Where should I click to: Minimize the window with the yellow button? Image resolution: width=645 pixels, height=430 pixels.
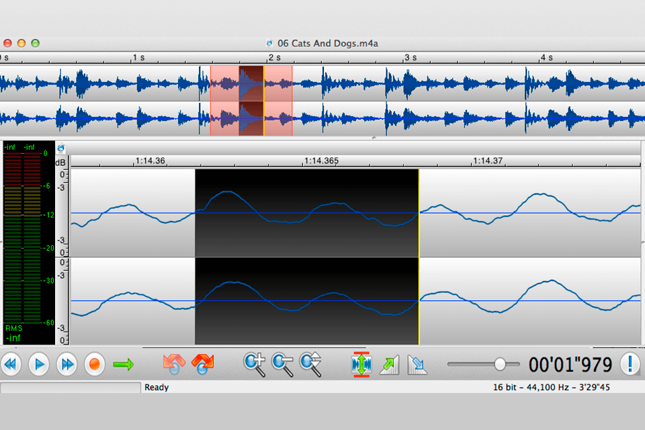click(21, 43)
